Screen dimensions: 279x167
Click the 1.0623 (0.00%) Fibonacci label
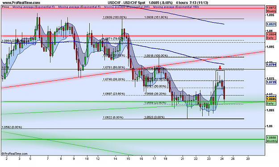[154, 117]
